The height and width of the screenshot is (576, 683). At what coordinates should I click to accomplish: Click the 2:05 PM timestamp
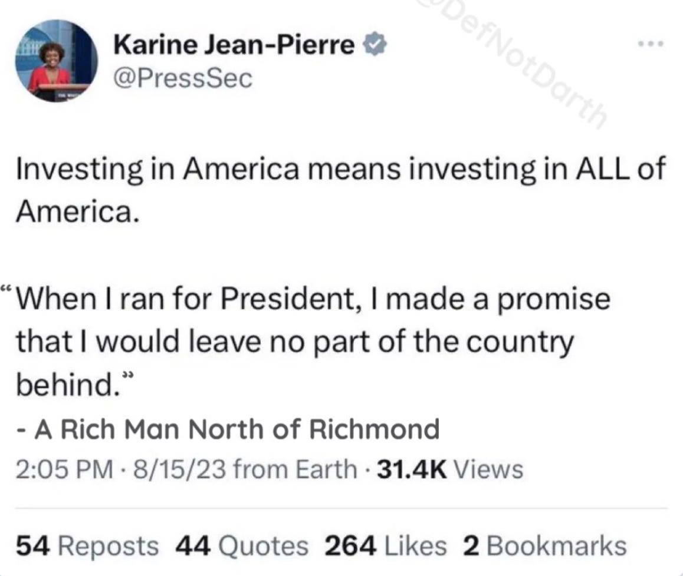point(63,469)
